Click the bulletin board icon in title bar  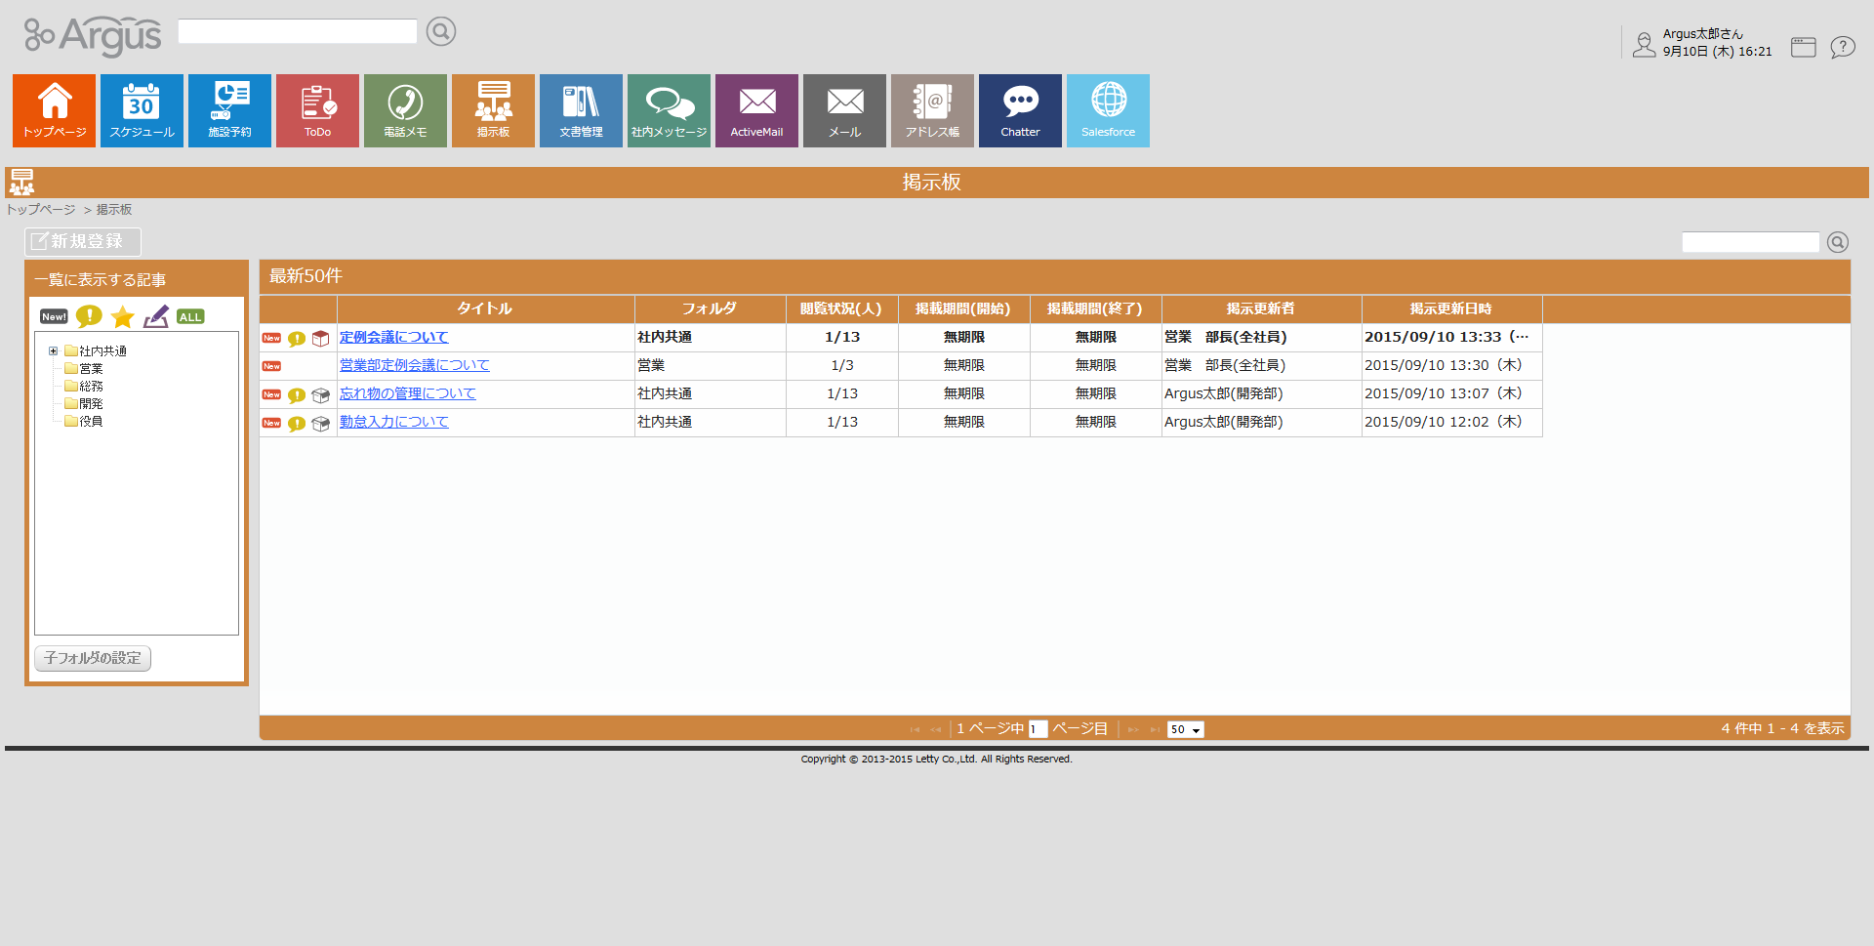(x=21, y=183)
